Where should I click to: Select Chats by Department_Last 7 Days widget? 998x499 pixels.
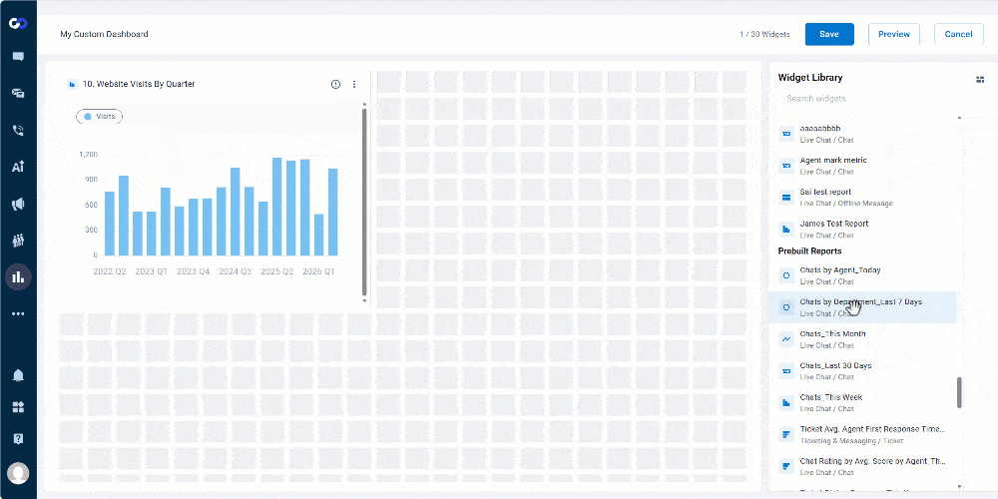[862, 307]
